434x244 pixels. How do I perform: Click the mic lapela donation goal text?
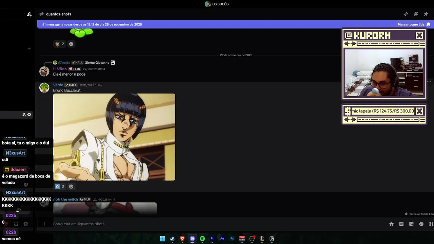pos(383,111)
